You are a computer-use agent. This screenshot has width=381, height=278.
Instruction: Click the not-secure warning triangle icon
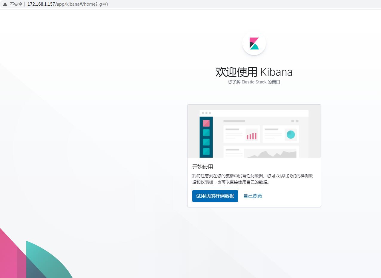(5, 4)
